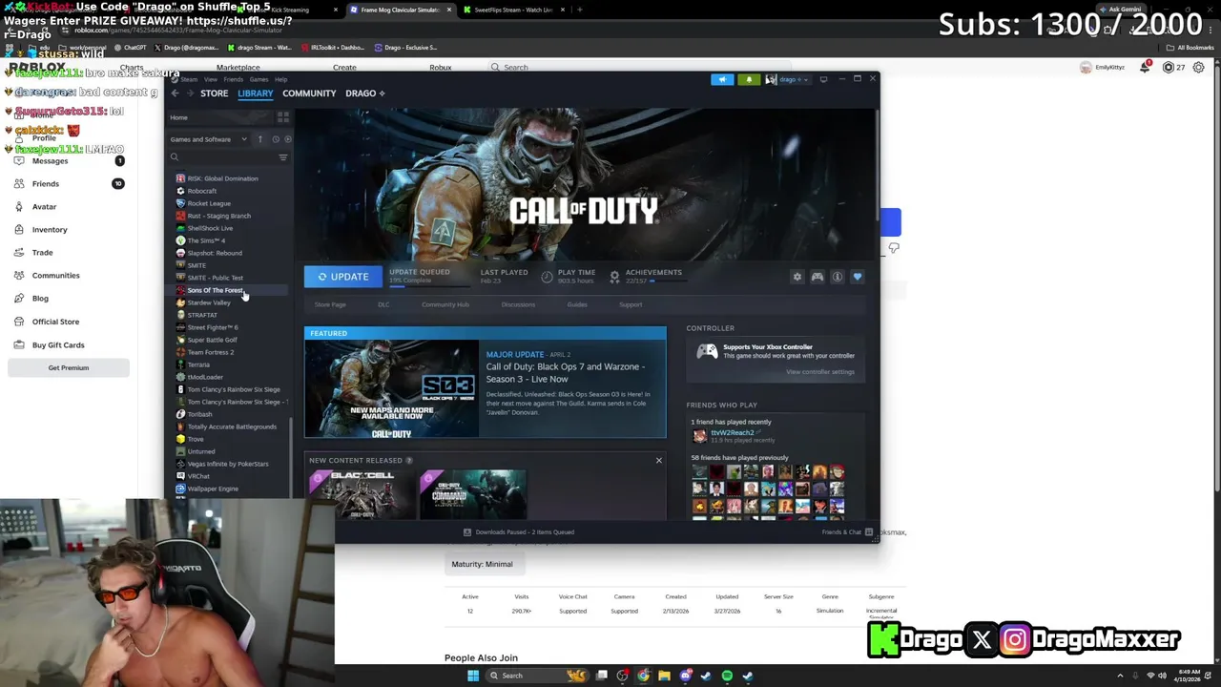Viewport: 1221px width, 687px height.
Task: Open Avatar in Roblox sidebar
Action: click(x=44, y=206)
